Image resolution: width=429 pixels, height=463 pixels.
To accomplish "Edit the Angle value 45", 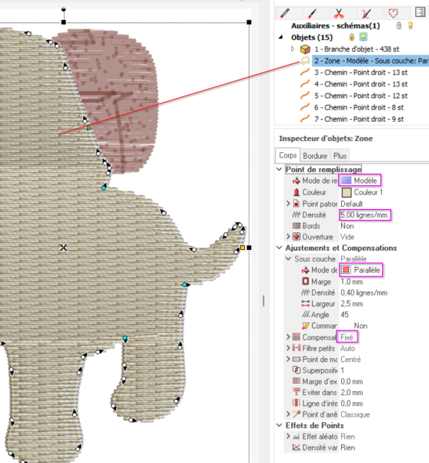I will [x=345, y=315].
